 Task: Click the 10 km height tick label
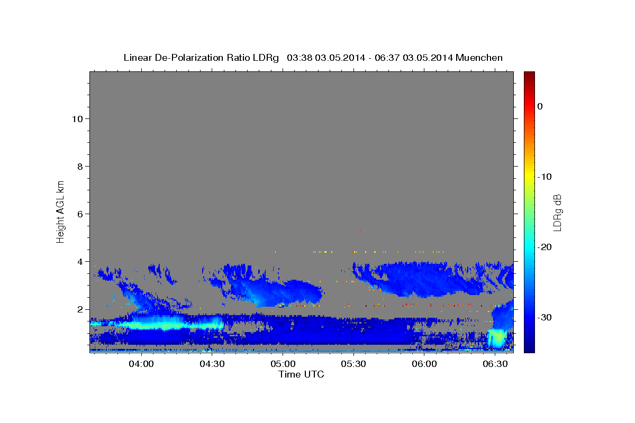(x=77, y=118)
